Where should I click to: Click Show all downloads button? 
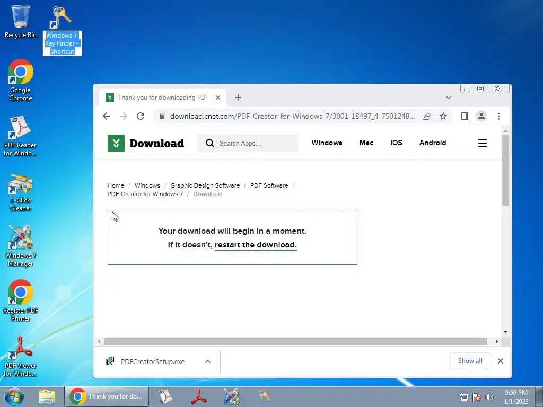point(470,360)
